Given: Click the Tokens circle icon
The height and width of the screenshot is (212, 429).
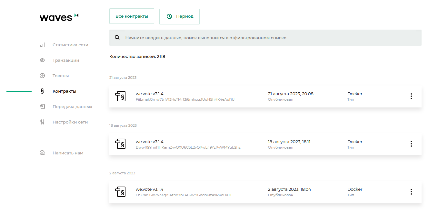Looking at the screenshot, I should [x=42, y=76].
